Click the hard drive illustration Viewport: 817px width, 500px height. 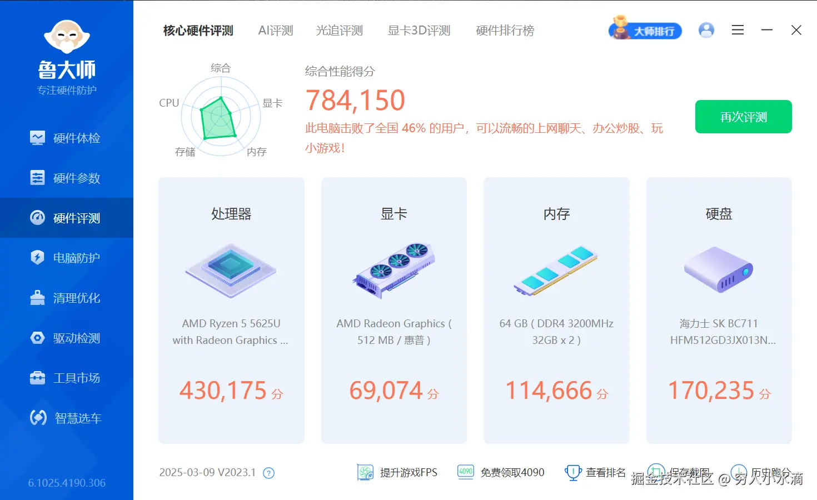click(719, 269)
